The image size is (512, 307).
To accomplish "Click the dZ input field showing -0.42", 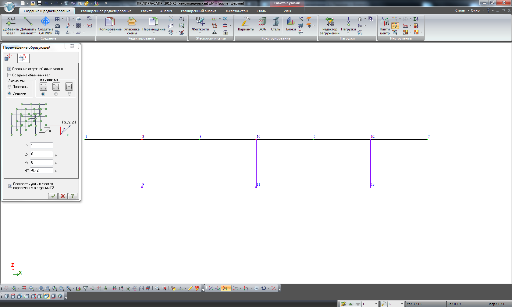I will (x=41, y=171).
